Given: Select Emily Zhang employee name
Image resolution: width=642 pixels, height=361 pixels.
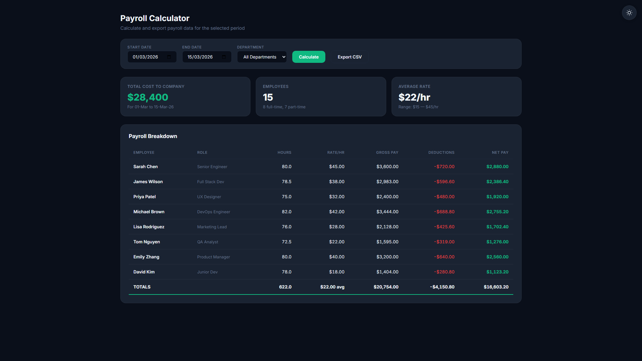Looking at the screenshot, I should click(x=146, y=257).
